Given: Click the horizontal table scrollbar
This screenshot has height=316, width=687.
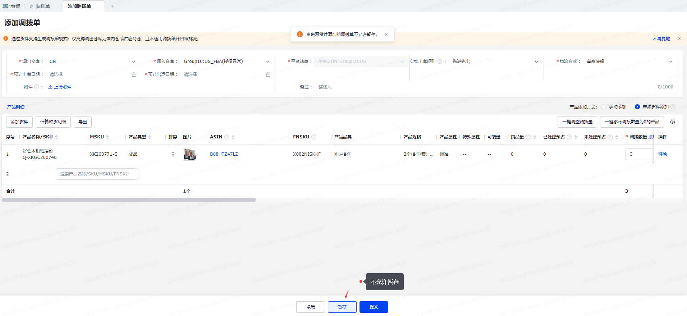Looking at the screenshot, I should pyautogui.click(x=129, y=200).
